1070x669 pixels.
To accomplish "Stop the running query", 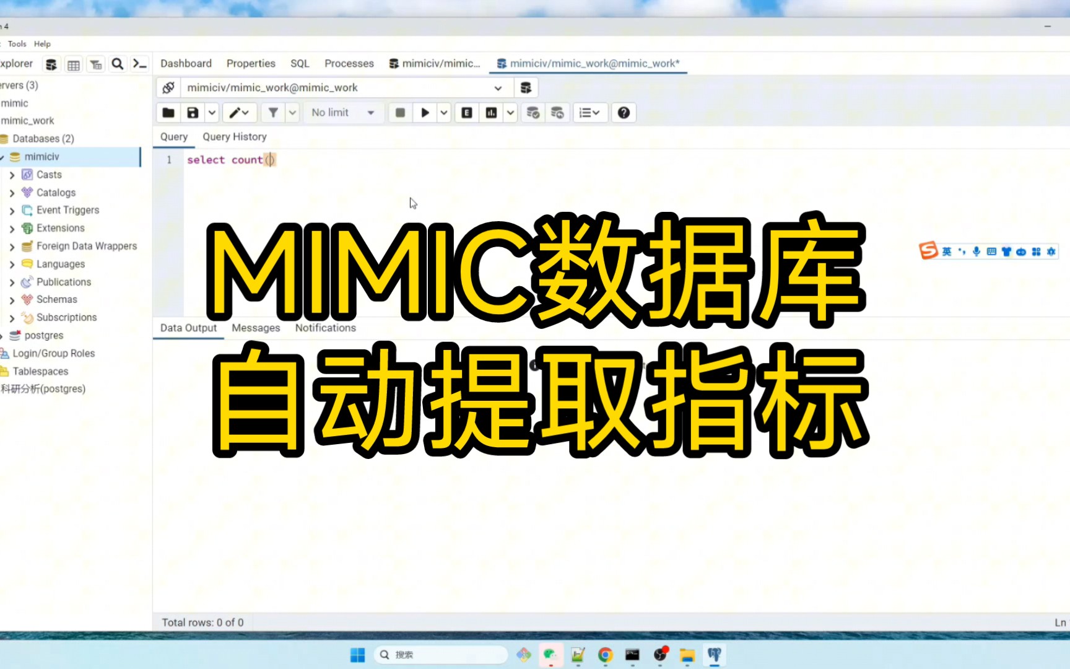I will pos(401,113).
